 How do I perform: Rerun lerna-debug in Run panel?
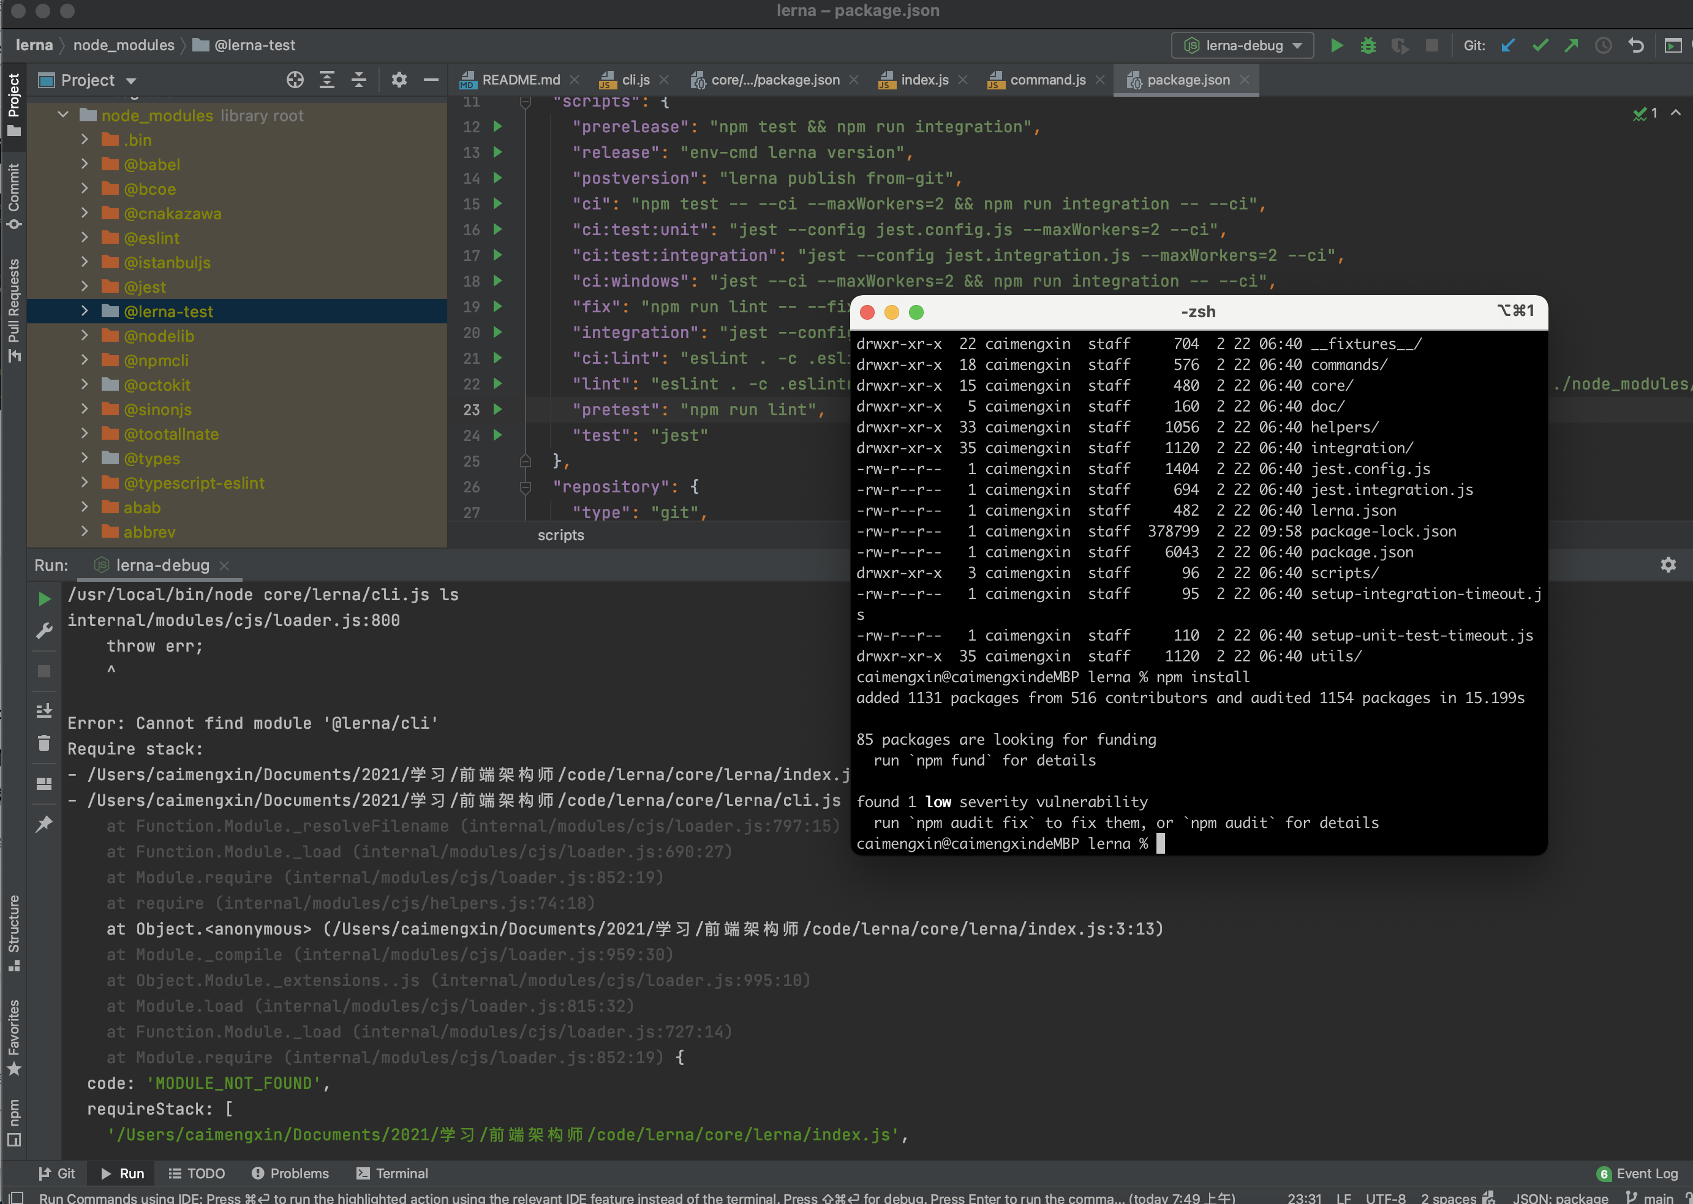coord(45,598)
